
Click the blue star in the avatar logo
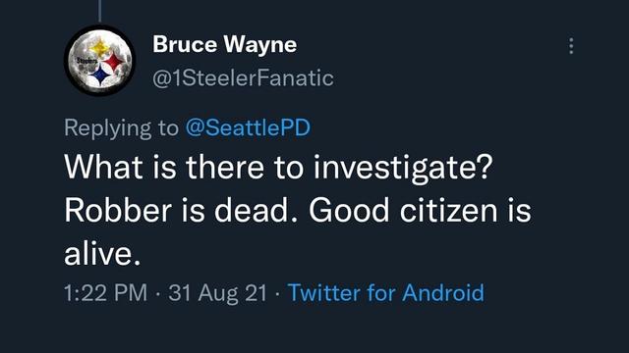pyautogui.click(x=100, y=75)
